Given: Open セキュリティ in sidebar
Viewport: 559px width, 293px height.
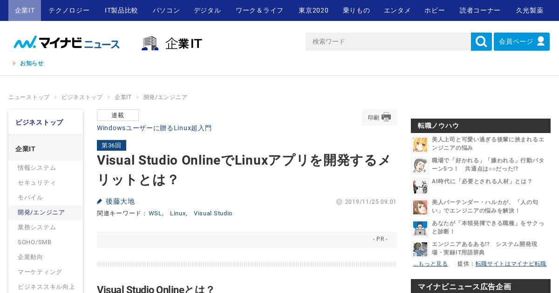Looking at the screenshot, I should click(x=46, y=183).
